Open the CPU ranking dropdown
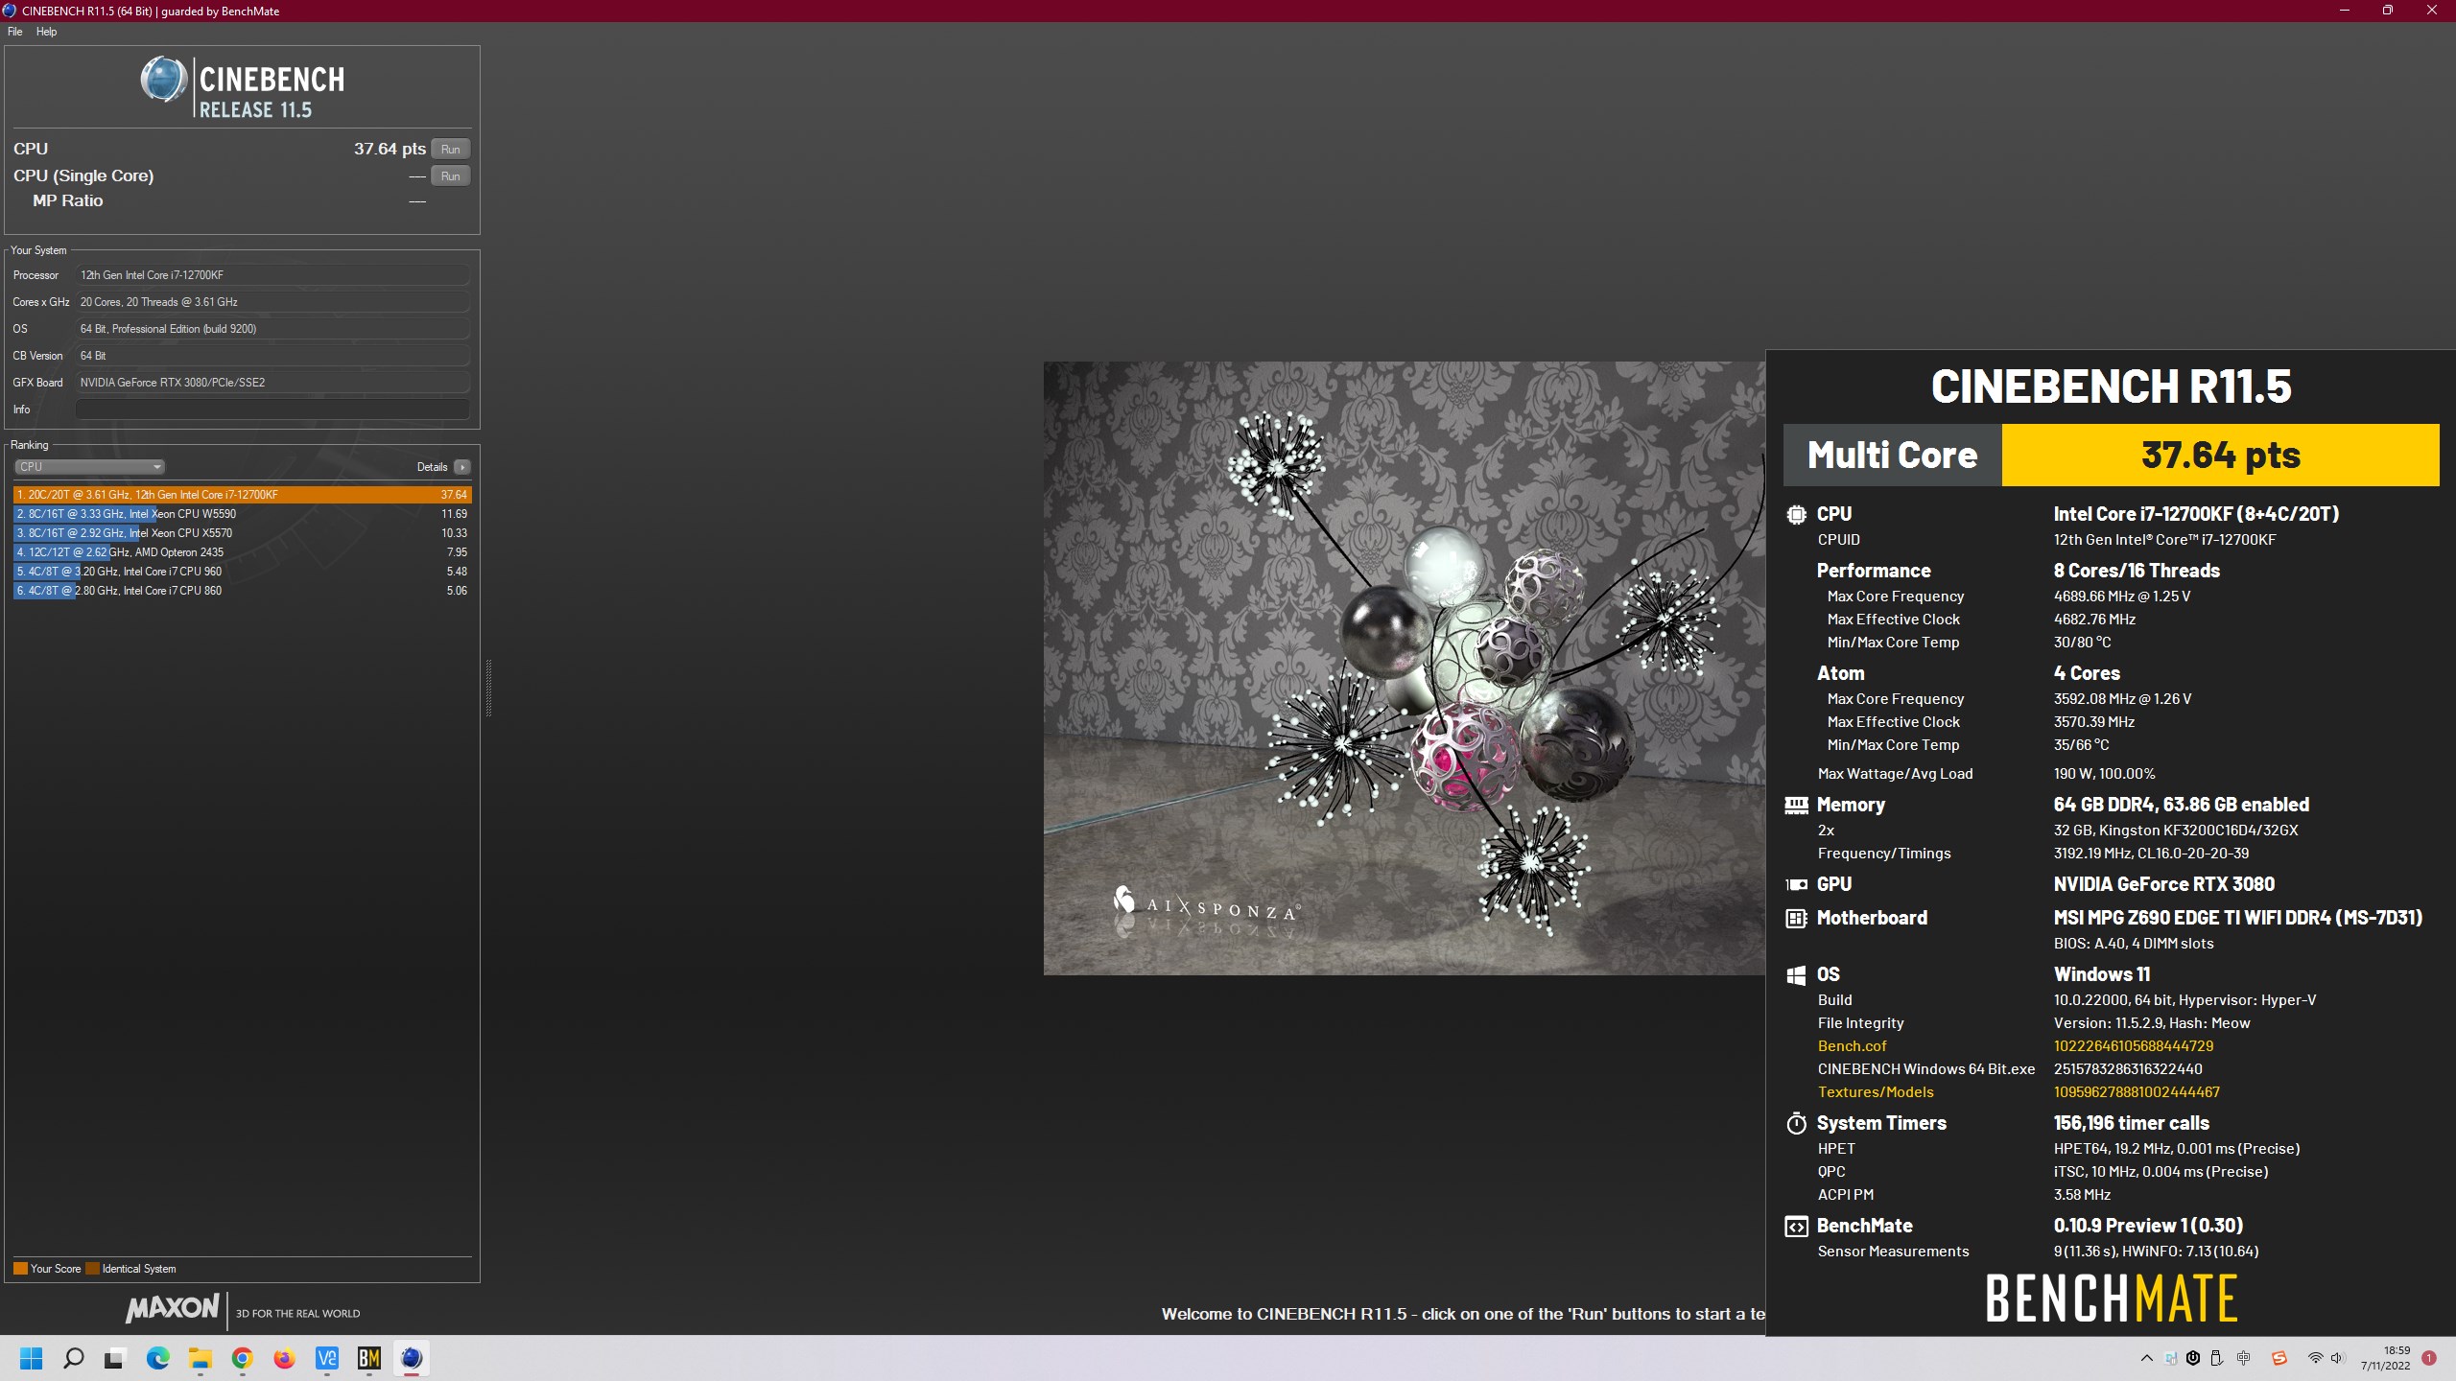Screen dimensions: 2456x1381 click(x=90, y=467)
